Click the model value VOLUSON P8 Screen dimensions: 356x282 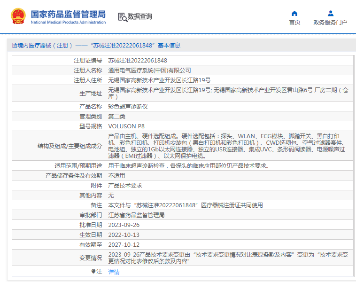tap(126, 126)
